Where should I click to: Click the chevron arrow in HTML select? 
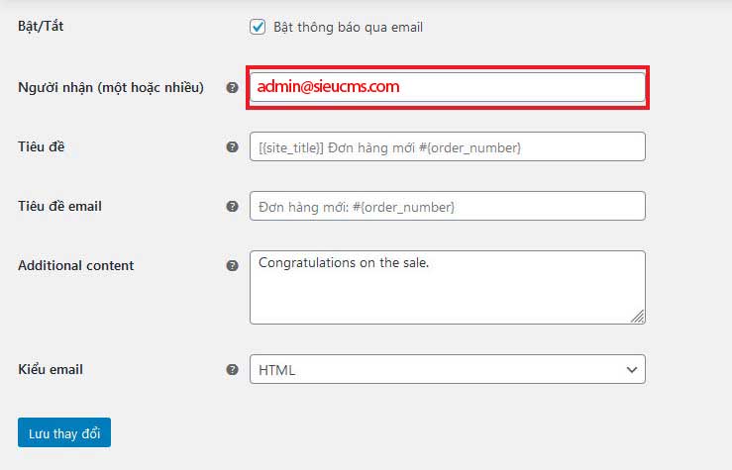pos(632,370)
